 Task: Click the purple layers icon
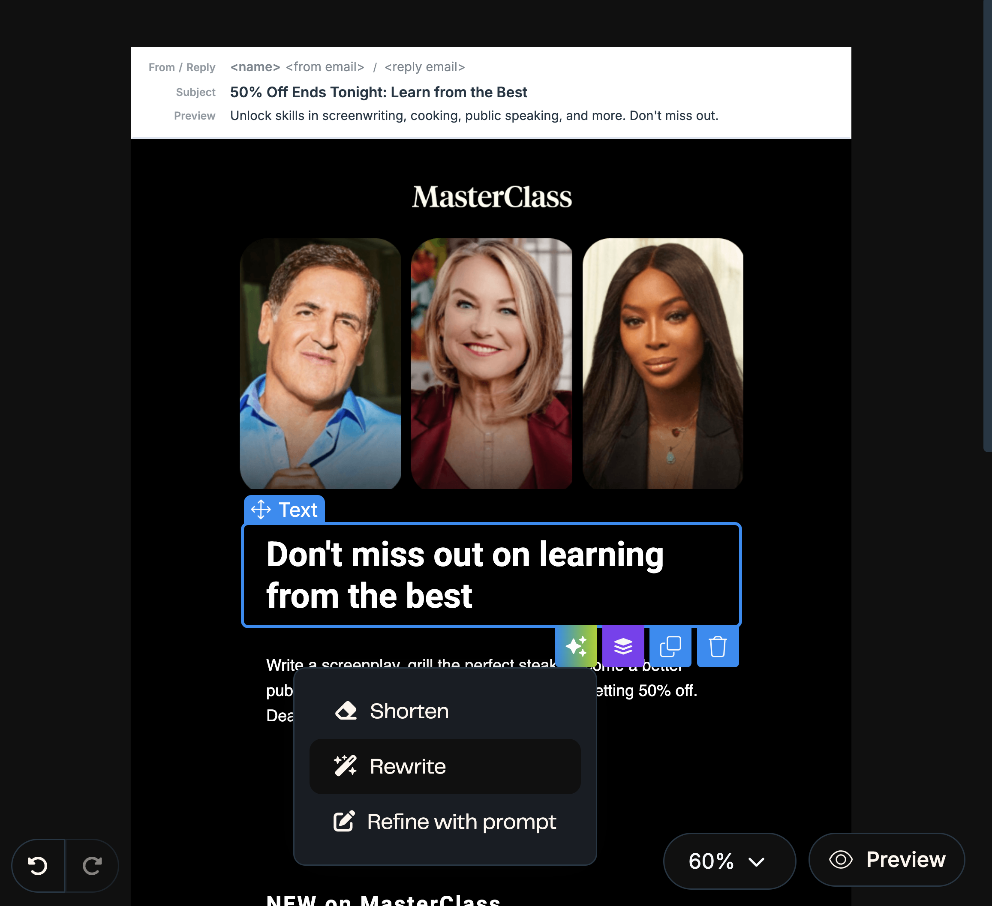point(623,646)
